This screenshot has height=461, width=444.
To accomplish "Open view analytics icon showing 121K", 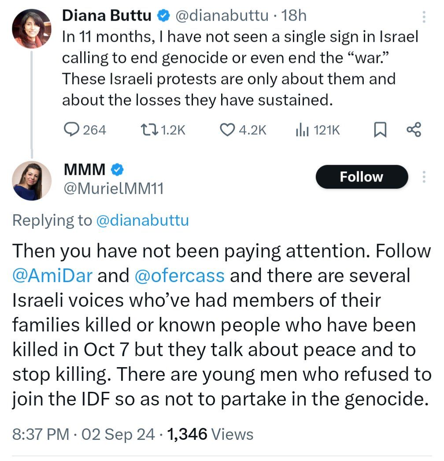I will (x=302, y=130).
